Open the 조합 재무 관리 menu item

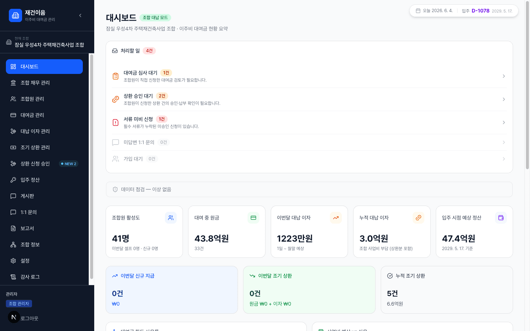44,83
